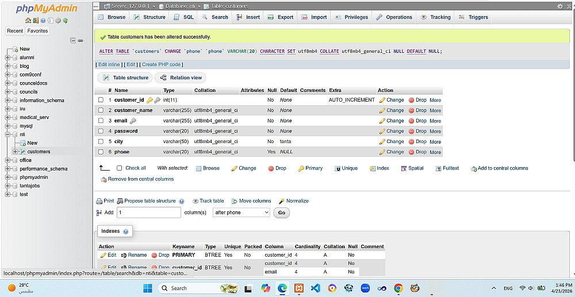Enable the Check all checkbox
Image resolution: width=575 pixels, height=297 pixels.
coord(119,168)
